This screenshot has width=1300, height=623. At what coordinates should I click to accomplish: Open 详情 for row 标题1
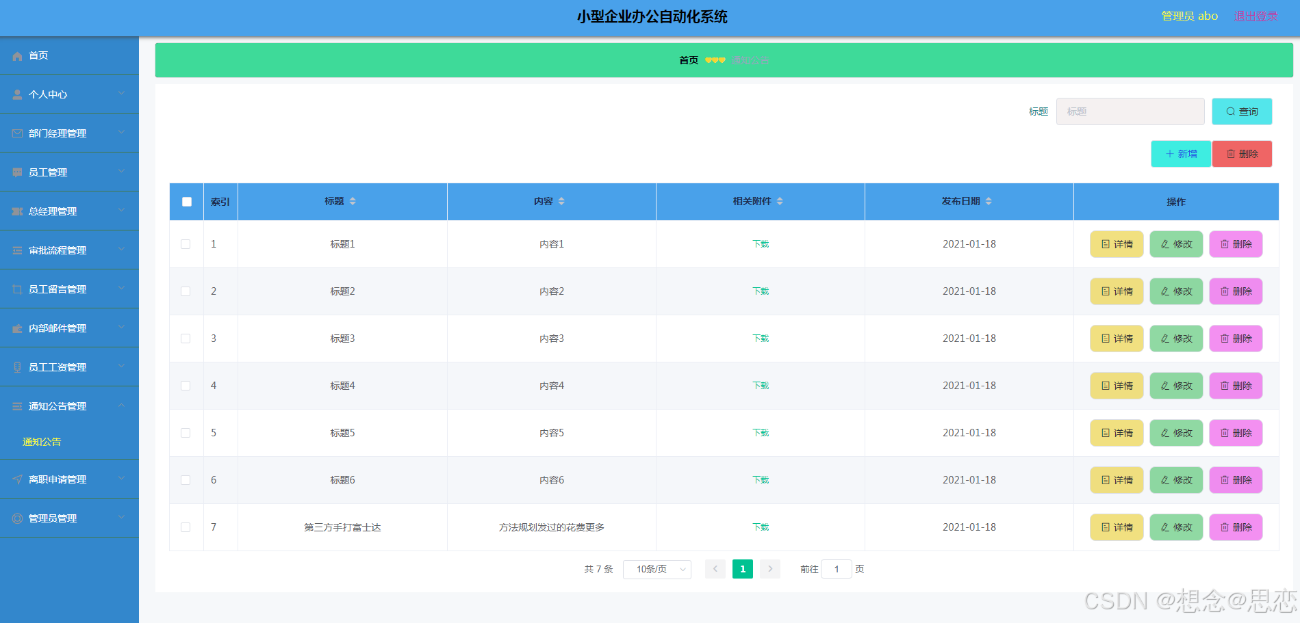(1117, 244)
